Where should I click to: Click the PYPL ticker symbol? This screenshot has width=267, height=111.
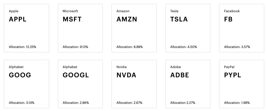click(x=233, y=75)
